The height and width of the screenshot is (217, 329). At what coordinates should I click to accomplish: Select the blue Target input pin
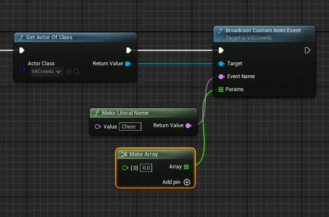click(221, 64)
